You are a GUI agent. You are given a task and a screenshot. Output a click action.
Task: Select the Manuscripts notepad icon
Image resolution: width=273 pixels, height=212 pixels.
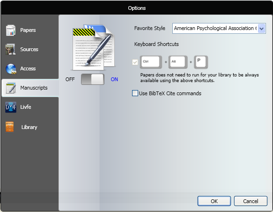pos(11,88)
